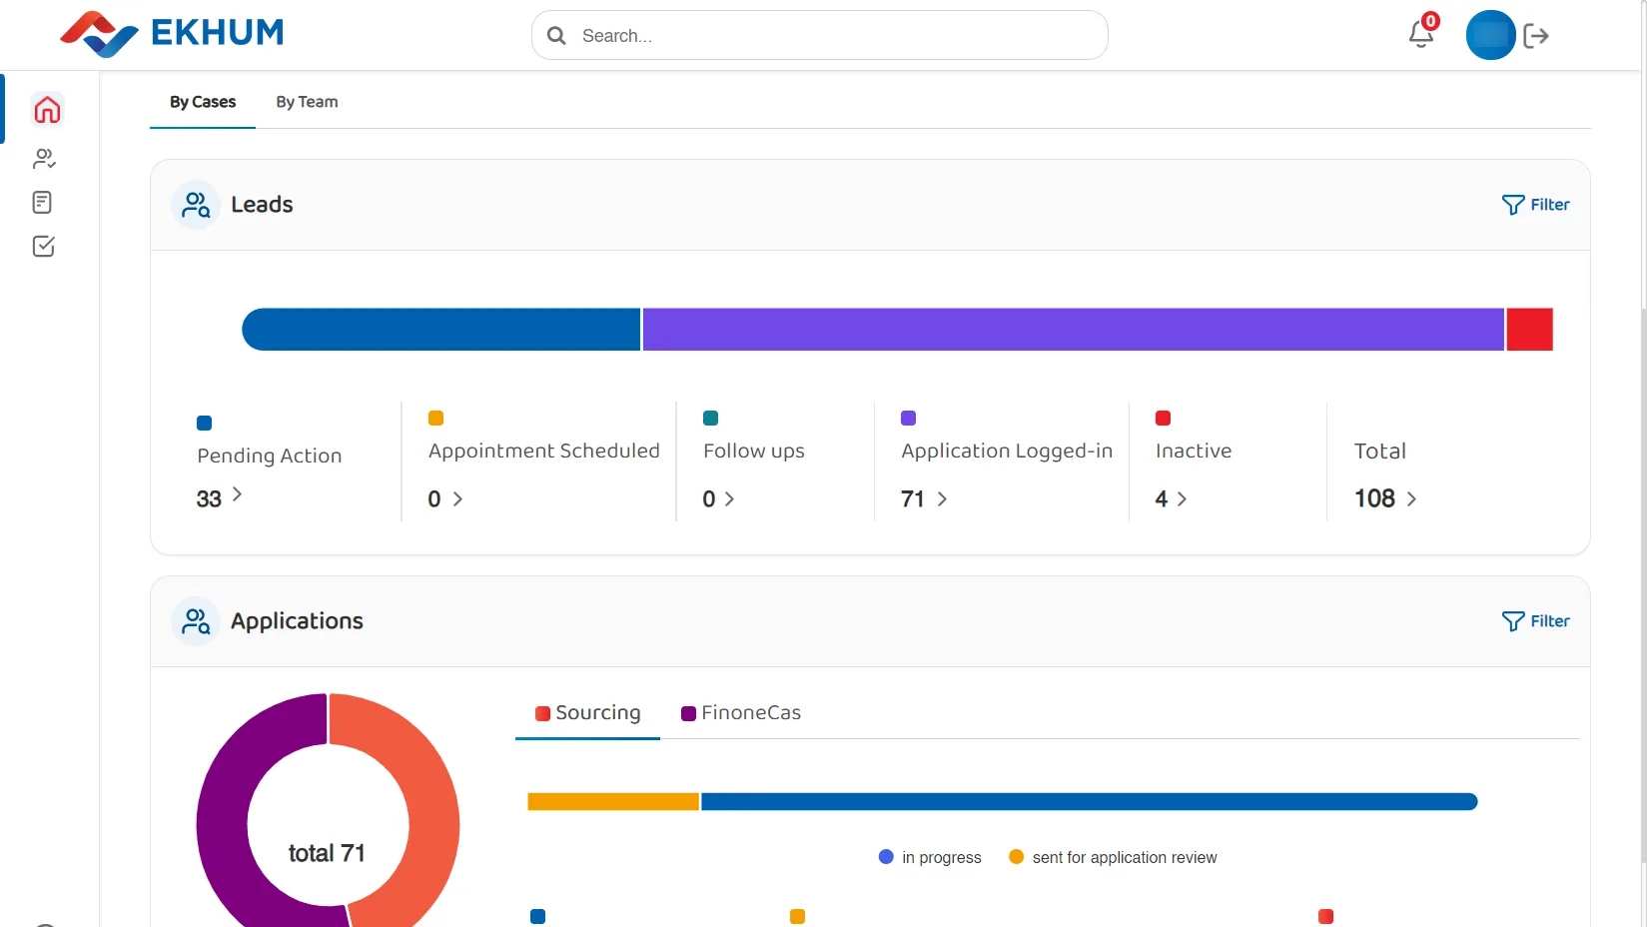The image size is (1647, 927).
Task: Open the notification bell
Action: click(1421, 33)
